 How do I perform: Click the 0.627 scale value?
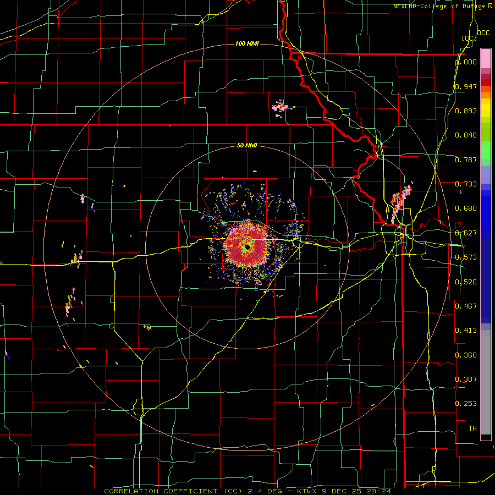(x=466, y=233)
